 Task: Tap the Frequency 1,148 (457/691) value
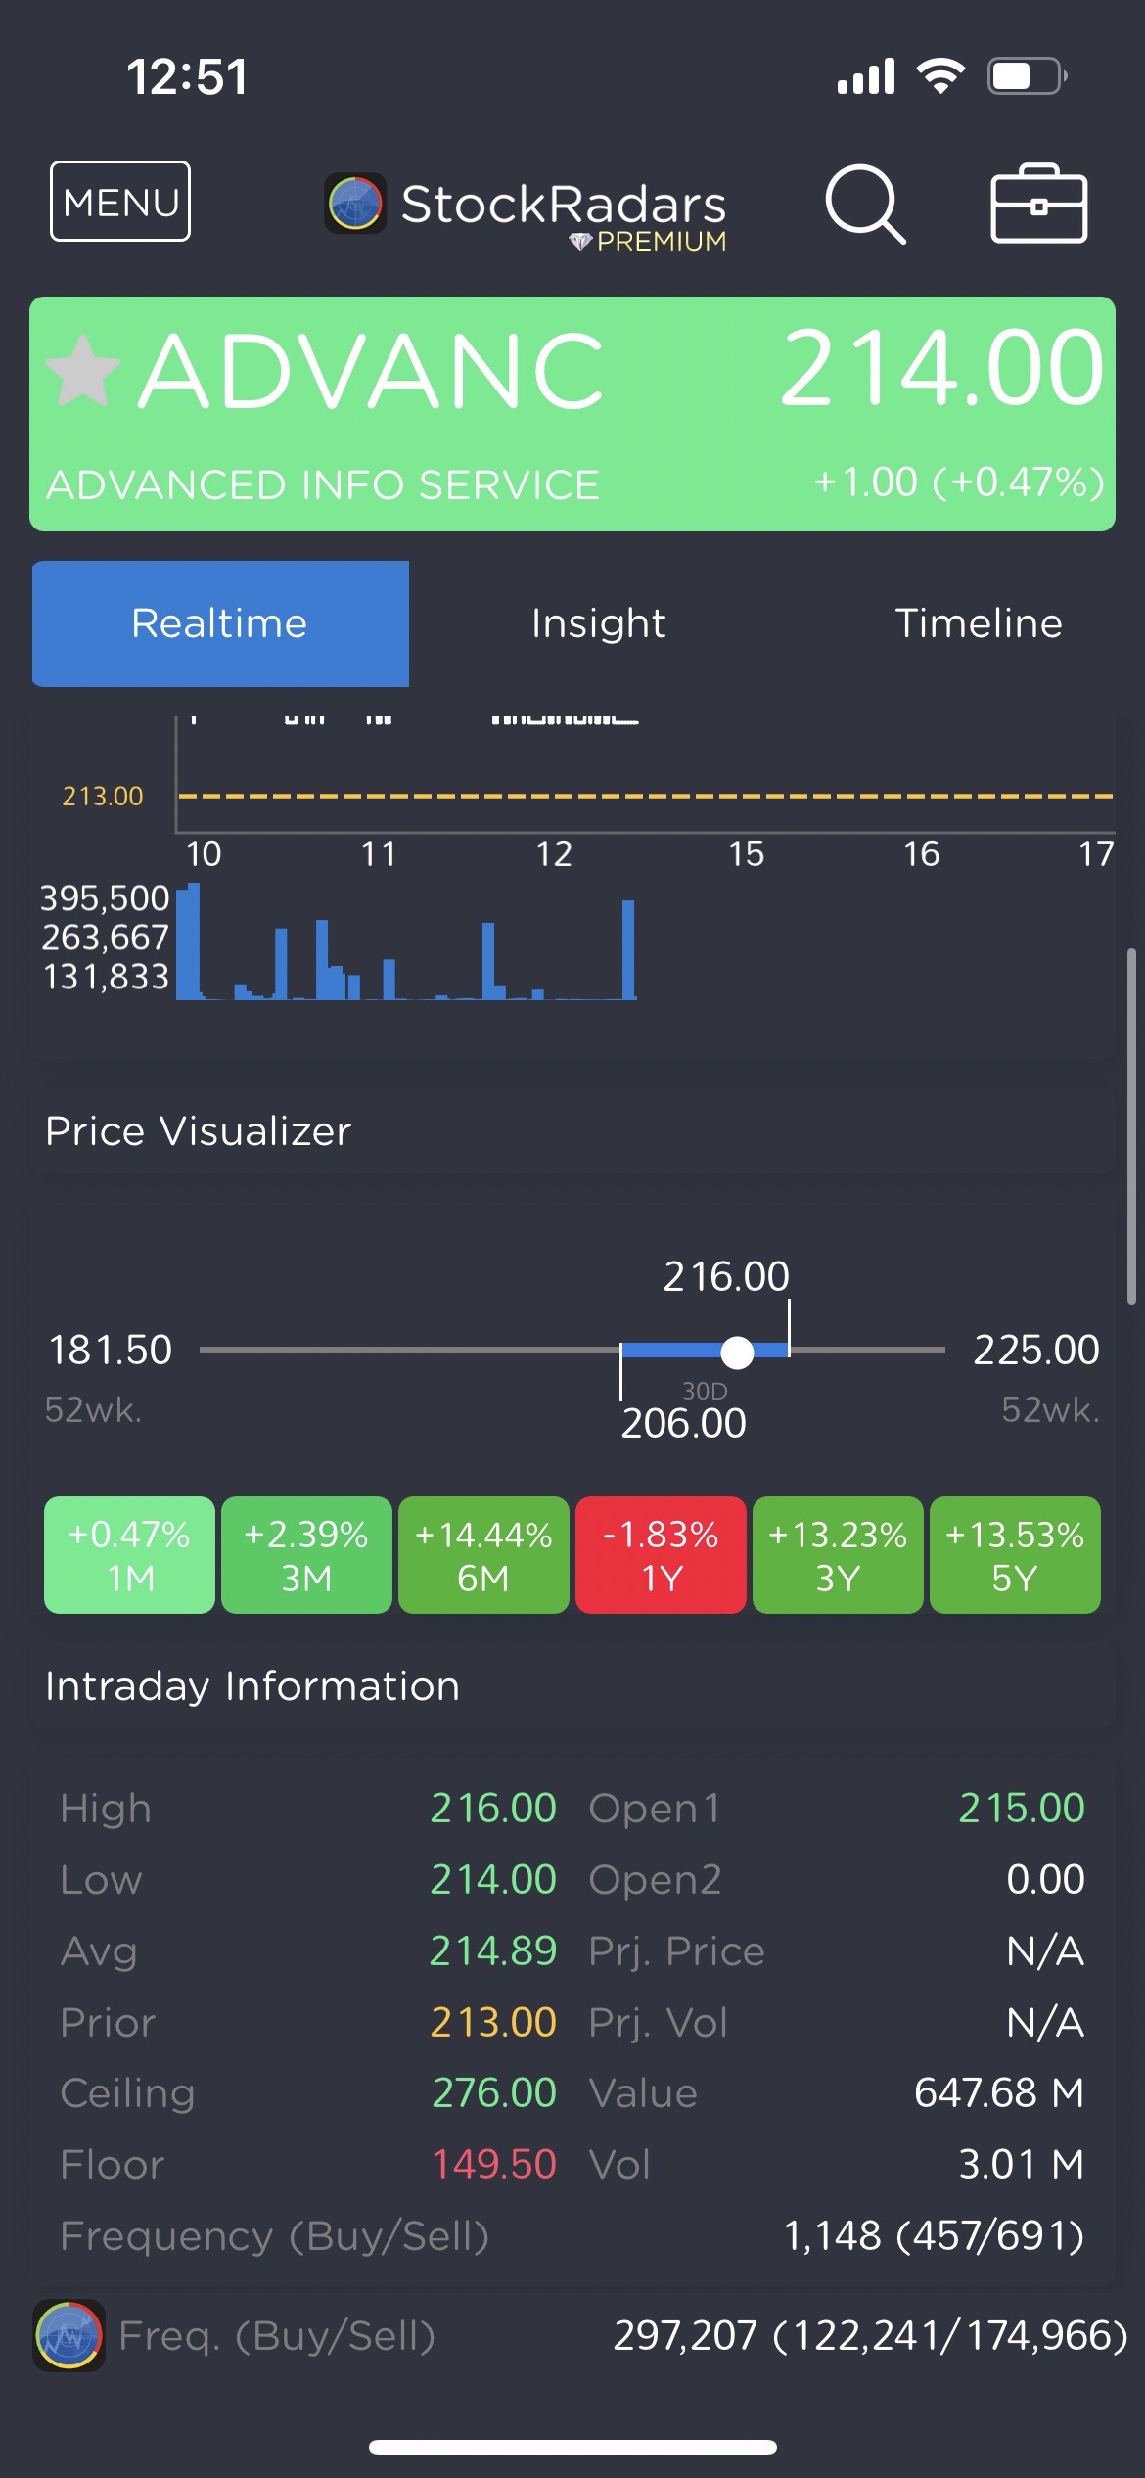(x=935, y=2235)
